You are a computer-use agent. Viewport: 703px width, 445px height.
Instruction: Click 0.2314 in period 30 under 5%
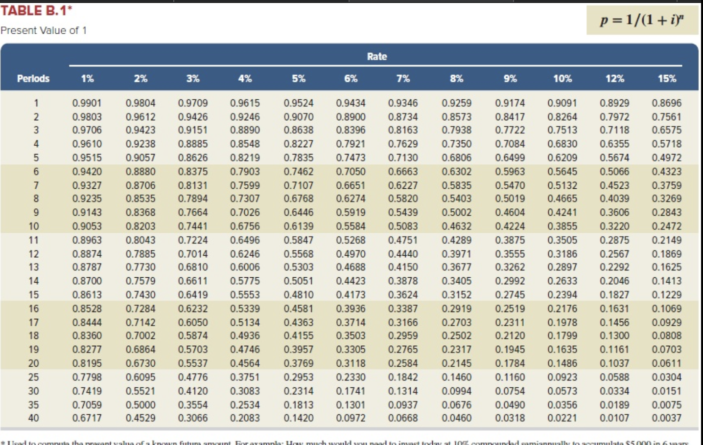299,391
